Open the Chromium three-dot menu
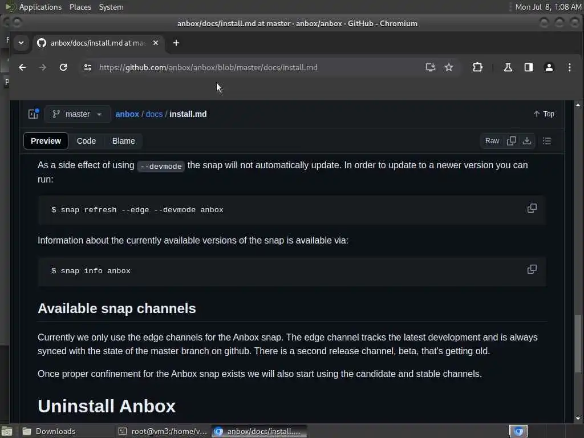This screenshot has height=438, width=584. coord(570,67)
